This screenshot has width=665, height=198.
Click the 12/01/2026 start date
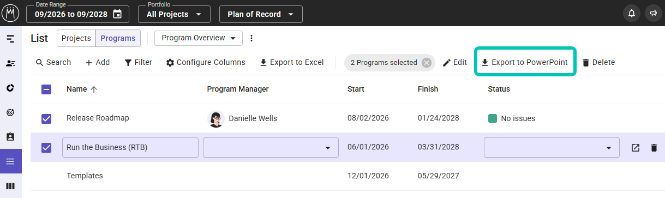click(368, 176)
